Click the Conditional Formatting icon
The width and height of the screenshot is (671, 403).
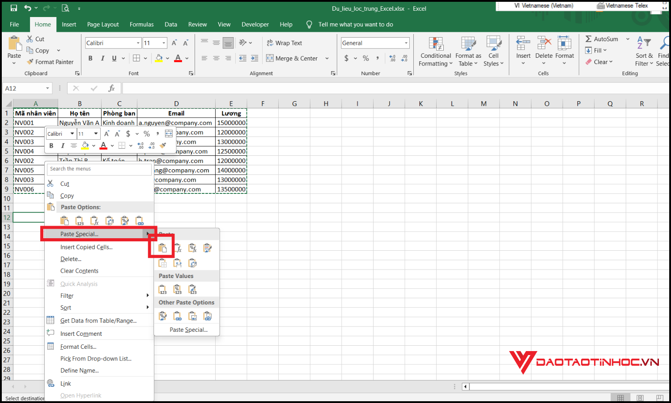point(435,44)
